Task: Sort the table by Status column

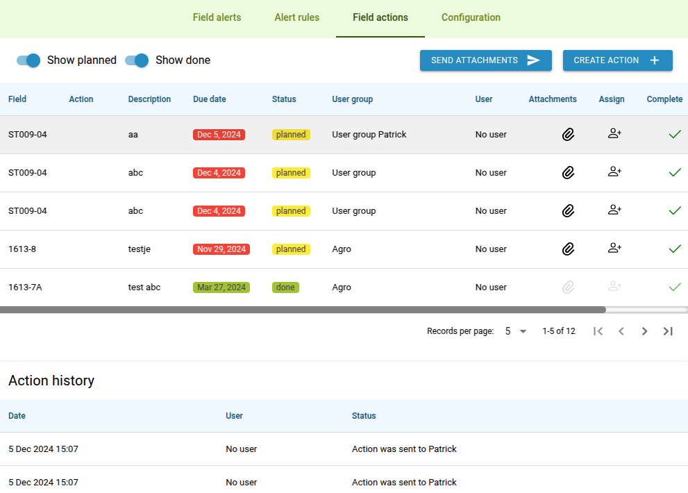Action: point(283,99)
